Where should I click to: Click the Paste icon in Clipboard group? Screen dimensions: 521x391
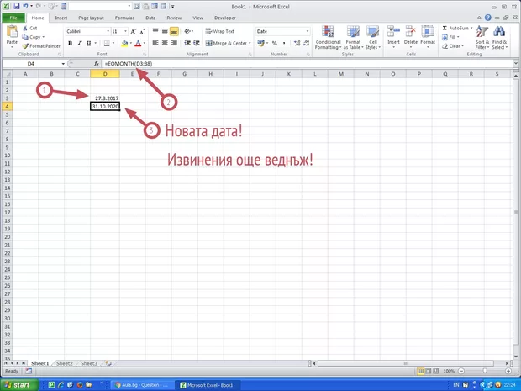12,34
